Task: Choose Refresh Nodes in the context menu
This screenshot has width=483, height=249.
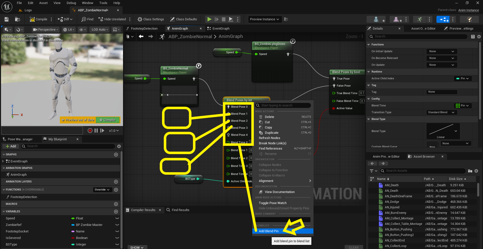Action: 283,138
